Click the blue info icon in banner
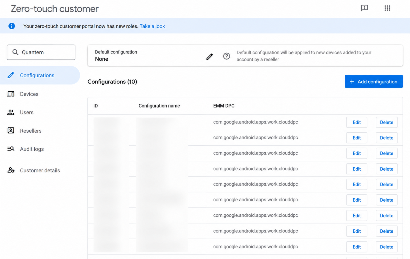The height and width of the screenshot is (259, 410). click(11, 26)
